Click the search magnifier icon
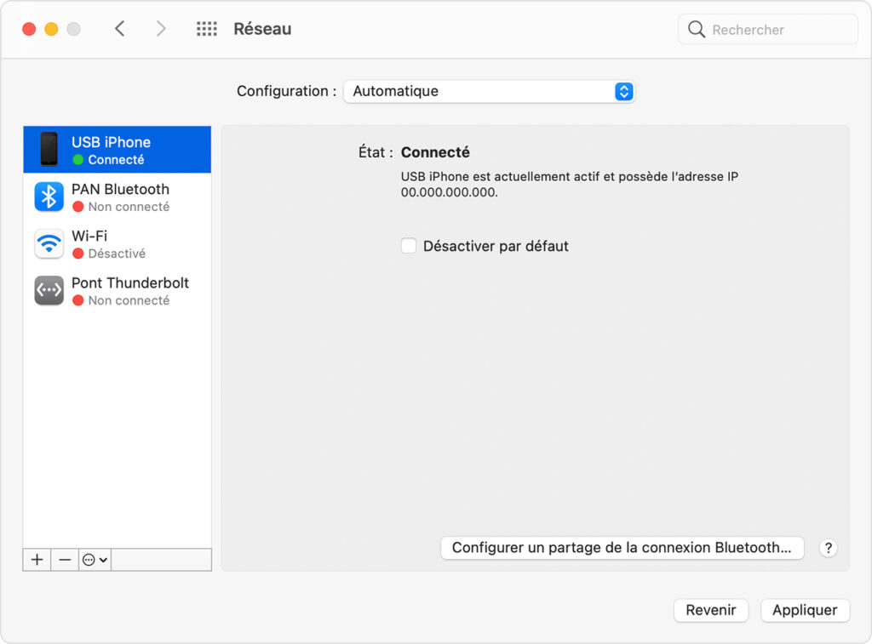 (x=697, y=29)
